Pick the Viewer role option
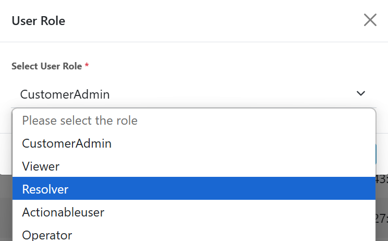 pyautogui.click(x=41, y=166)
